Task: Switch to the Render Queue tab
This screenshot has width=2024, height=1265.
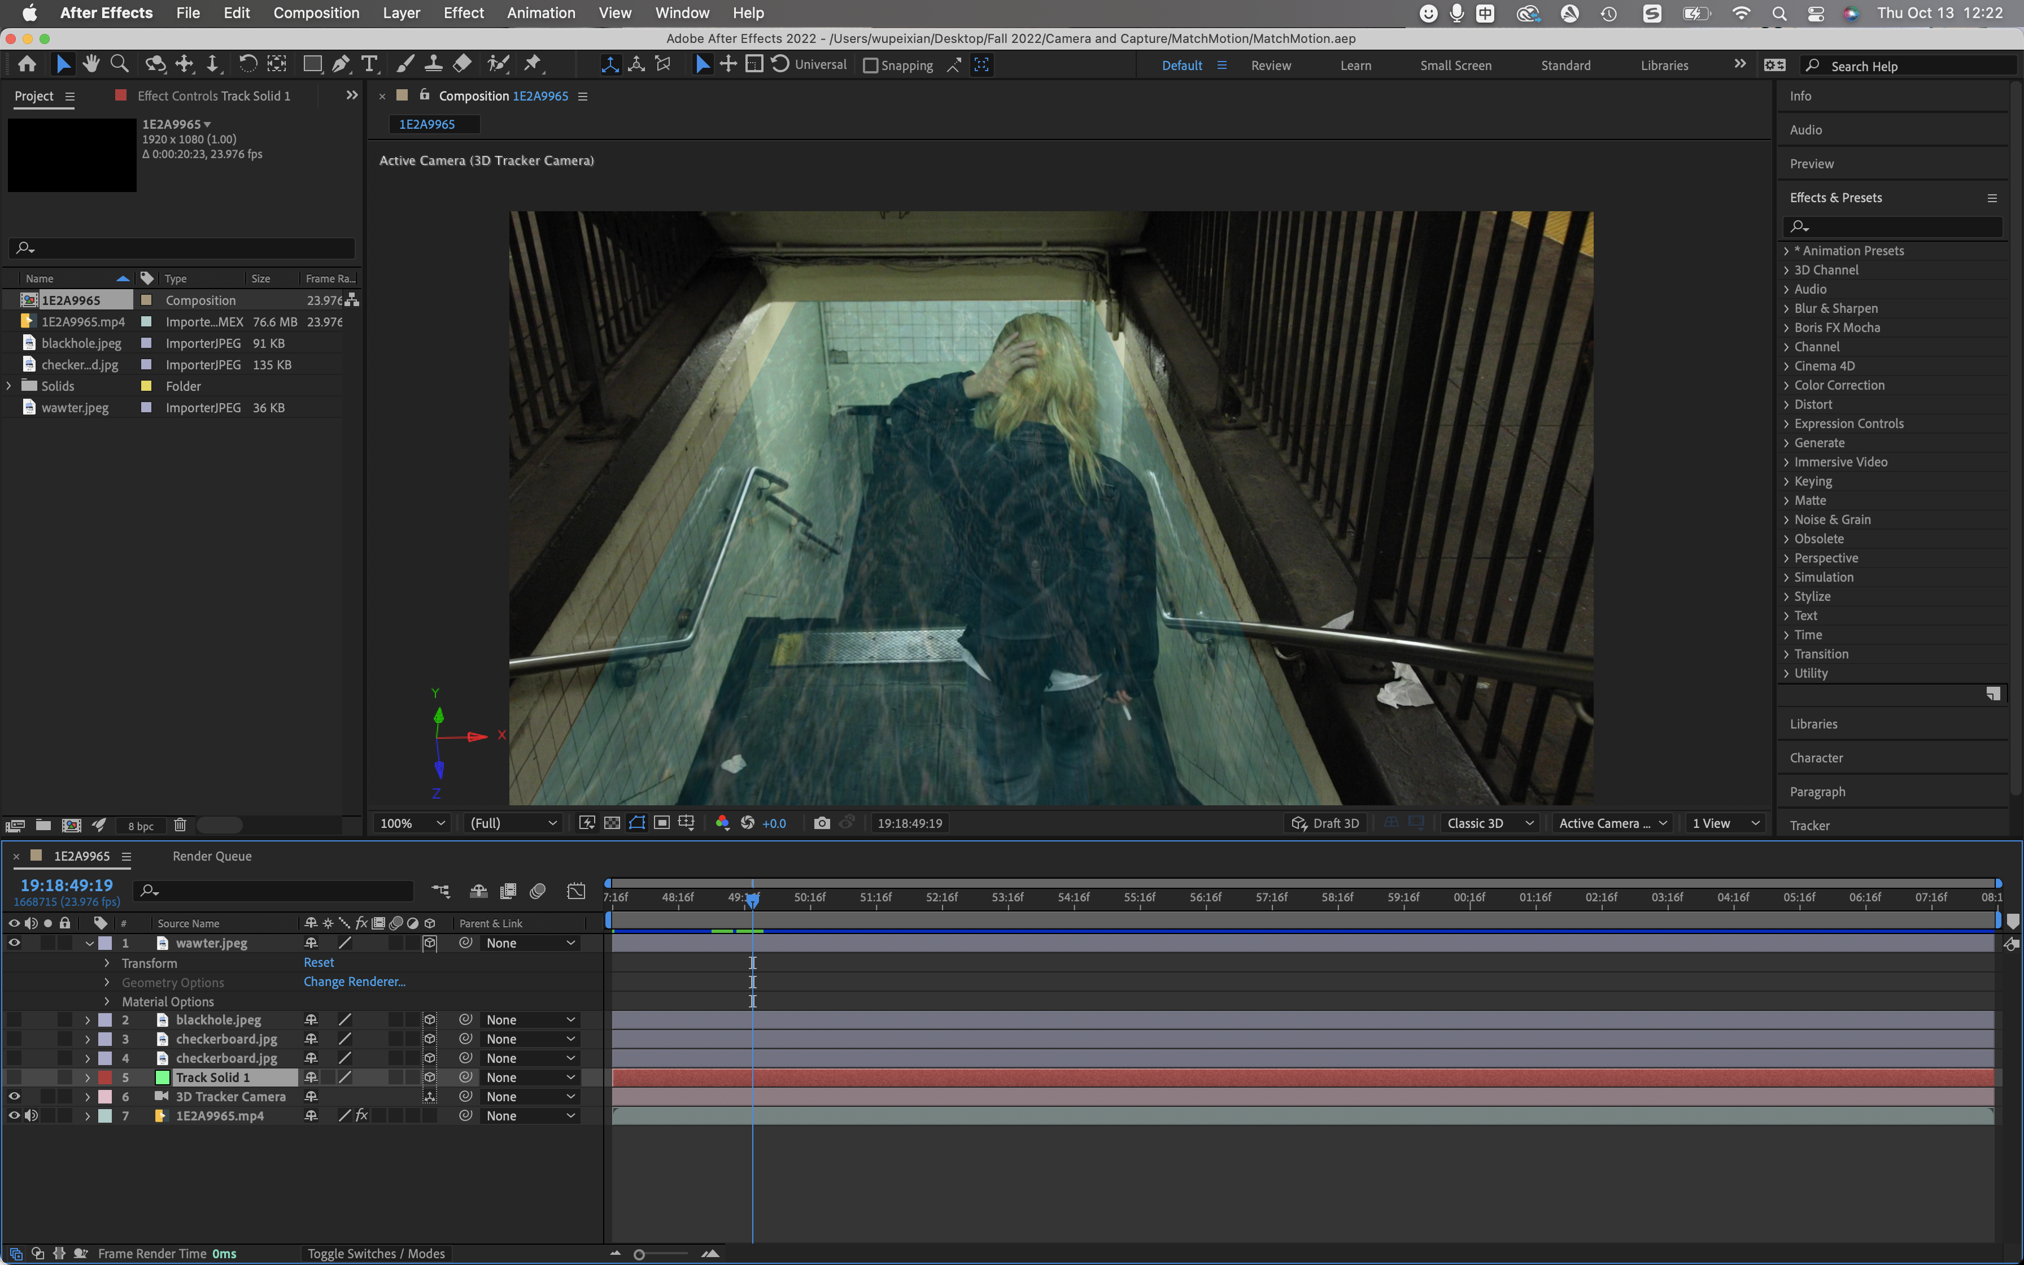Action: pyautogui.click(x=212, y=856)
